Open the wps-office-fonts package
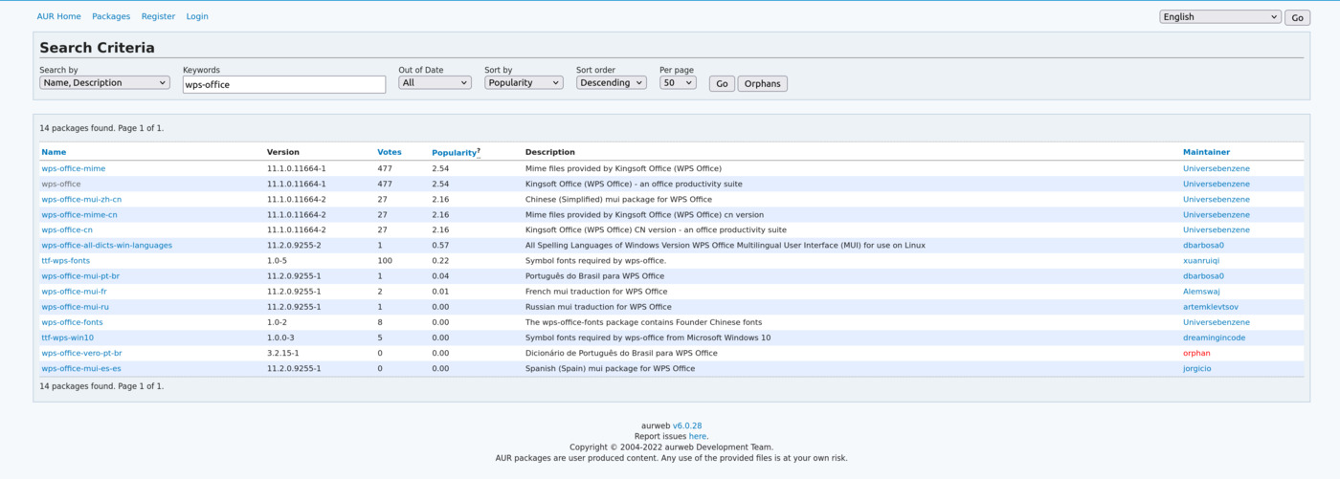The image size is (1340, 479). [x=72, y=322]
